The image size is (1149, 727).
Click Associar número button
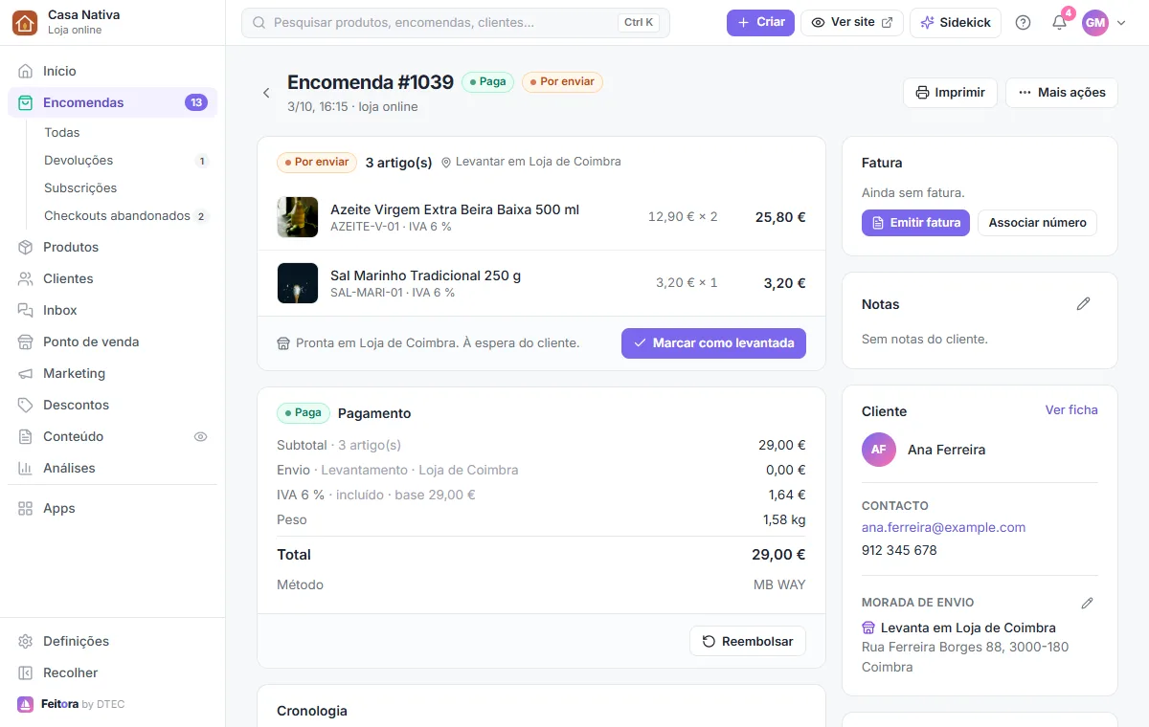(1037, 223)
